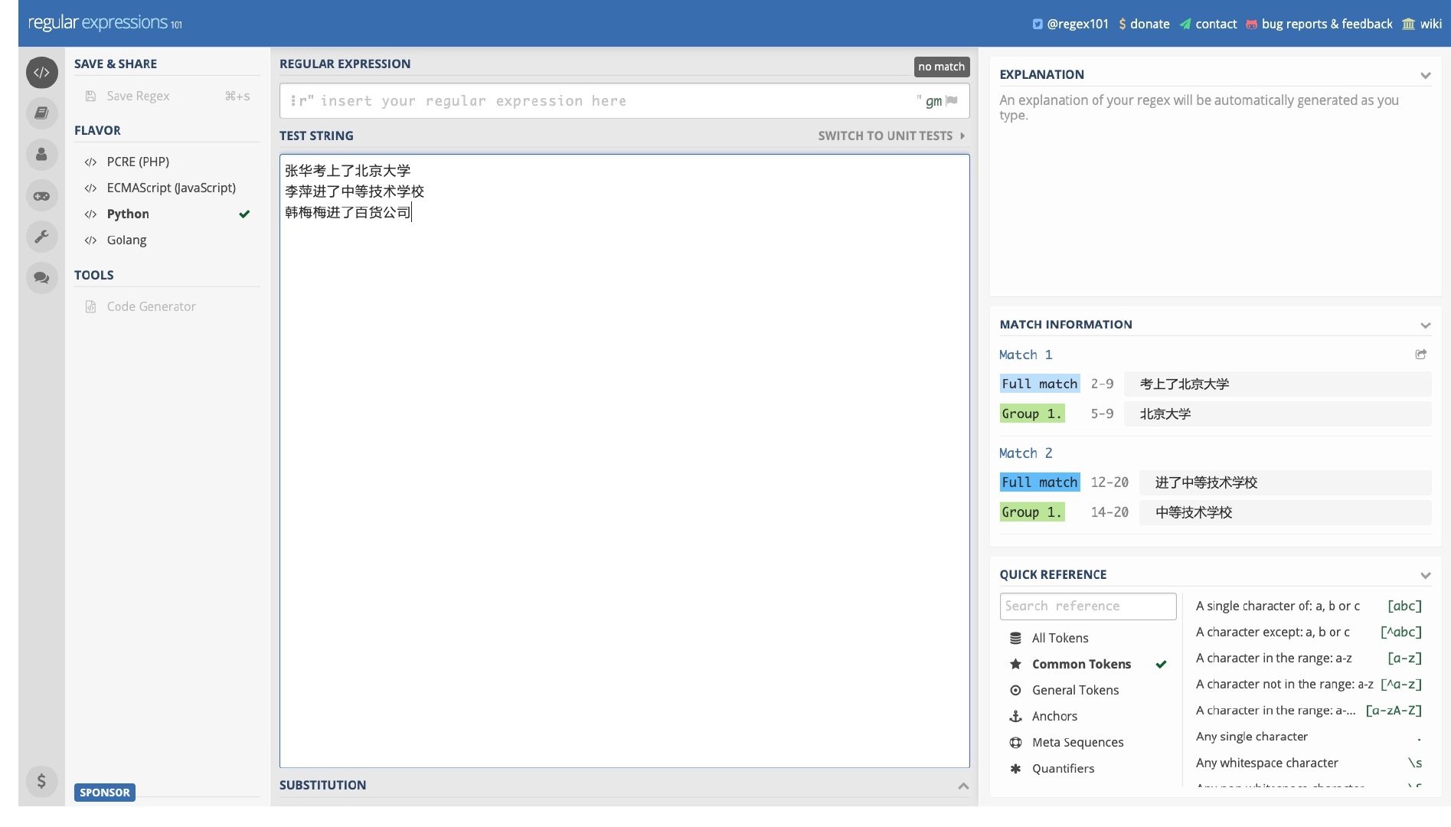Viewport: 1451px width, 827px height.
Task: Click the Any whitespace character \s row
Action: click(x=1309, y=763)
